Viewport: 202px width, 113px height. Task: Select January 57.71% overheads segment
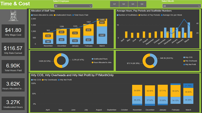tap(163, 91)
